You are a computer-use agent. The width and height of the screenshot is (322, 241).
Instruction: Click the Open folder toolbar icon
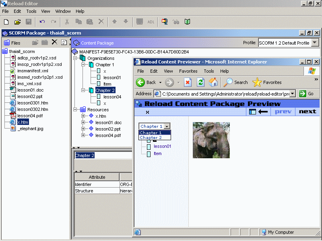(17, 22)
